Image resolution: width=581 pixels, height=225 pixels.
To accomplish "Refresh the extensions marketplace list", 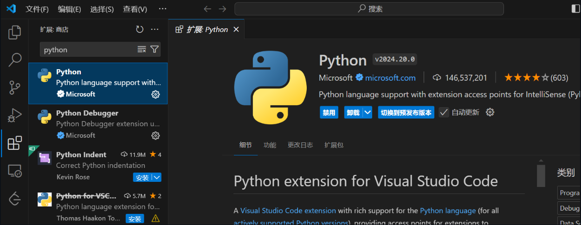I will 140,29.
